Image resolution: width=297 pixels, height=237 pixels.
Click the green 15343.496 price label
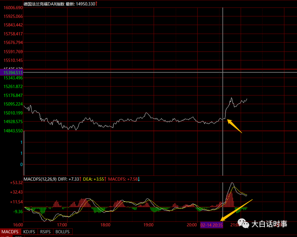coord(13,78)
